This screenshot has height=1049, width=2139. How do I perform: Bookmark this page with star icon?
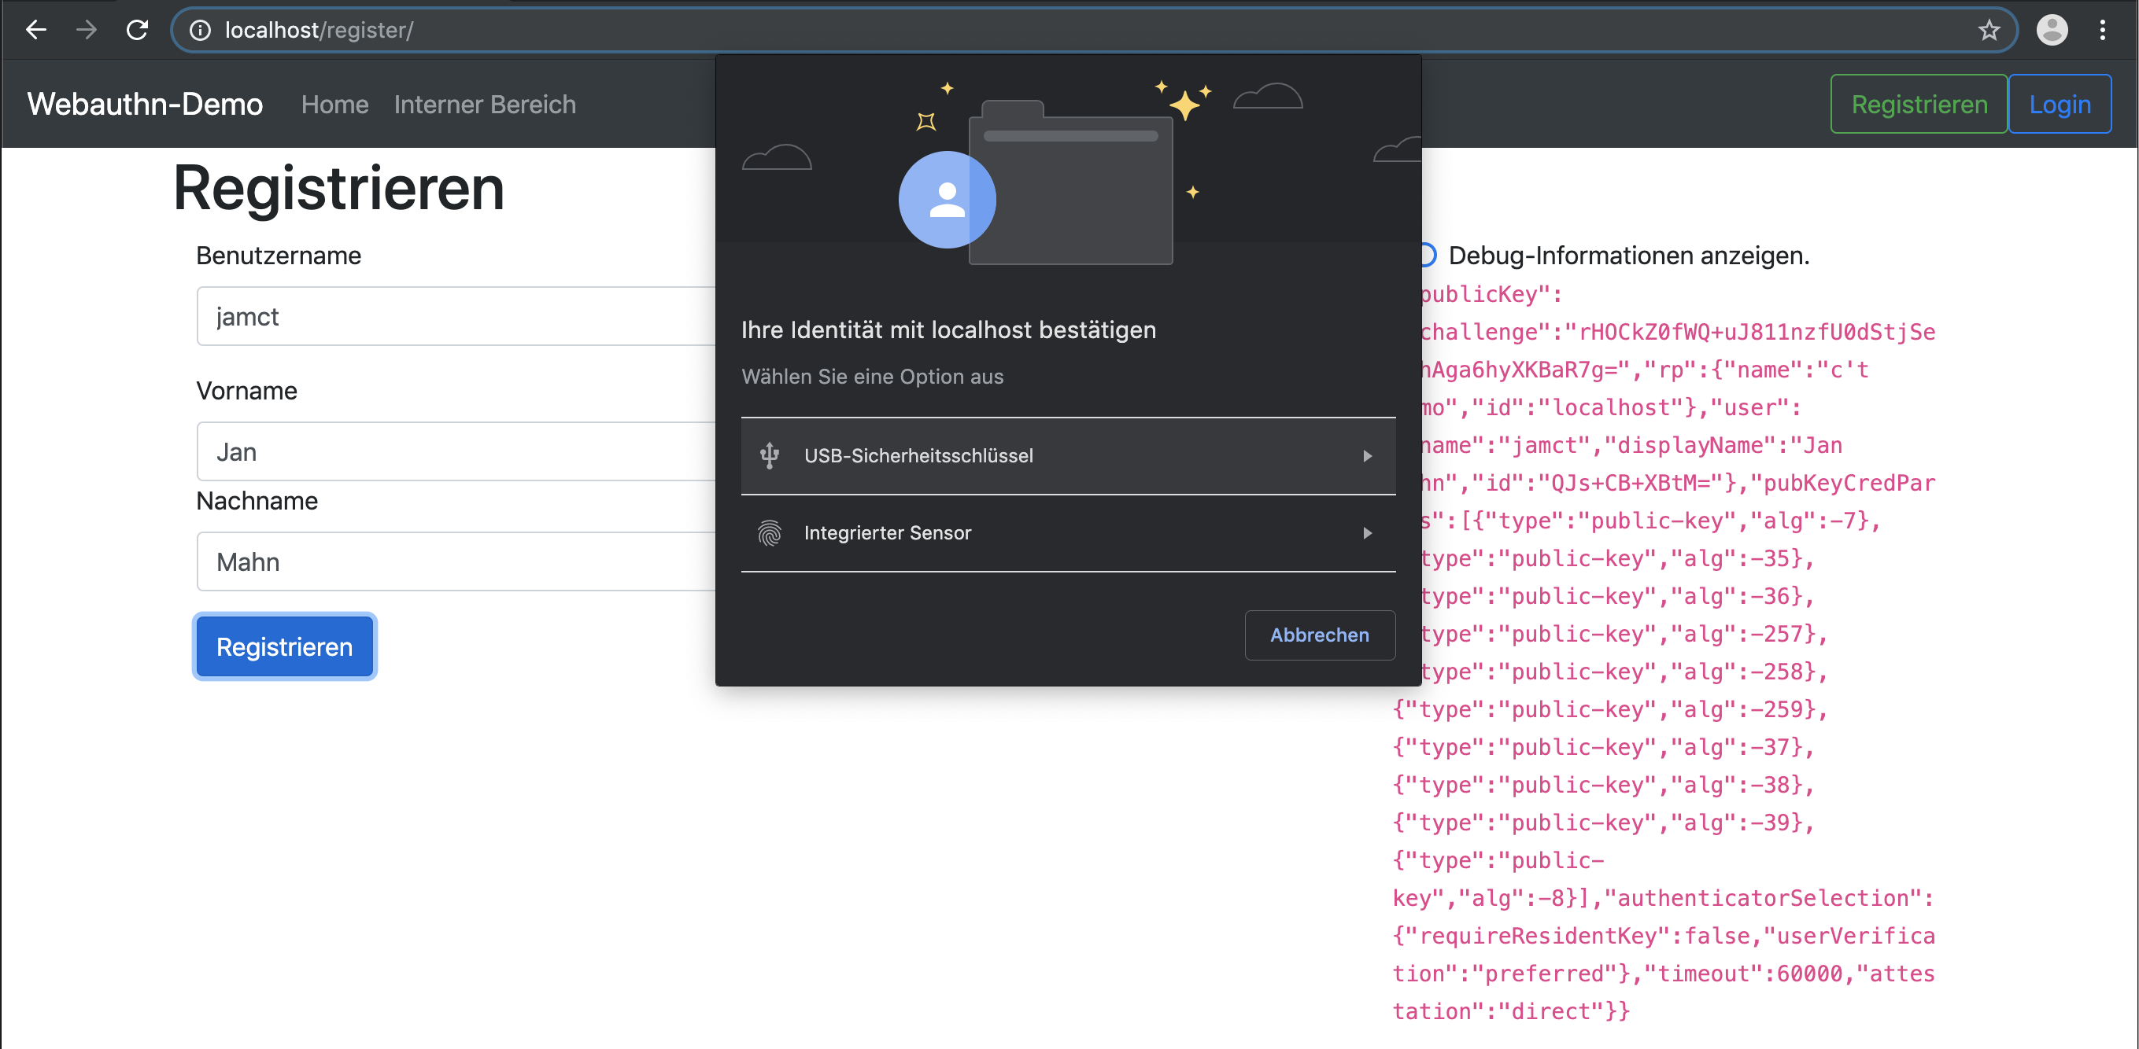click(x=1988, y=31)
